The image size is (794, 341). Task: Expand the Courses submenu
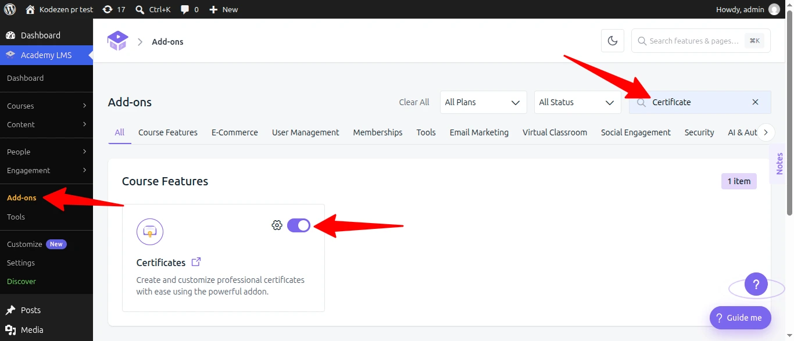click(x=47, y=106)
